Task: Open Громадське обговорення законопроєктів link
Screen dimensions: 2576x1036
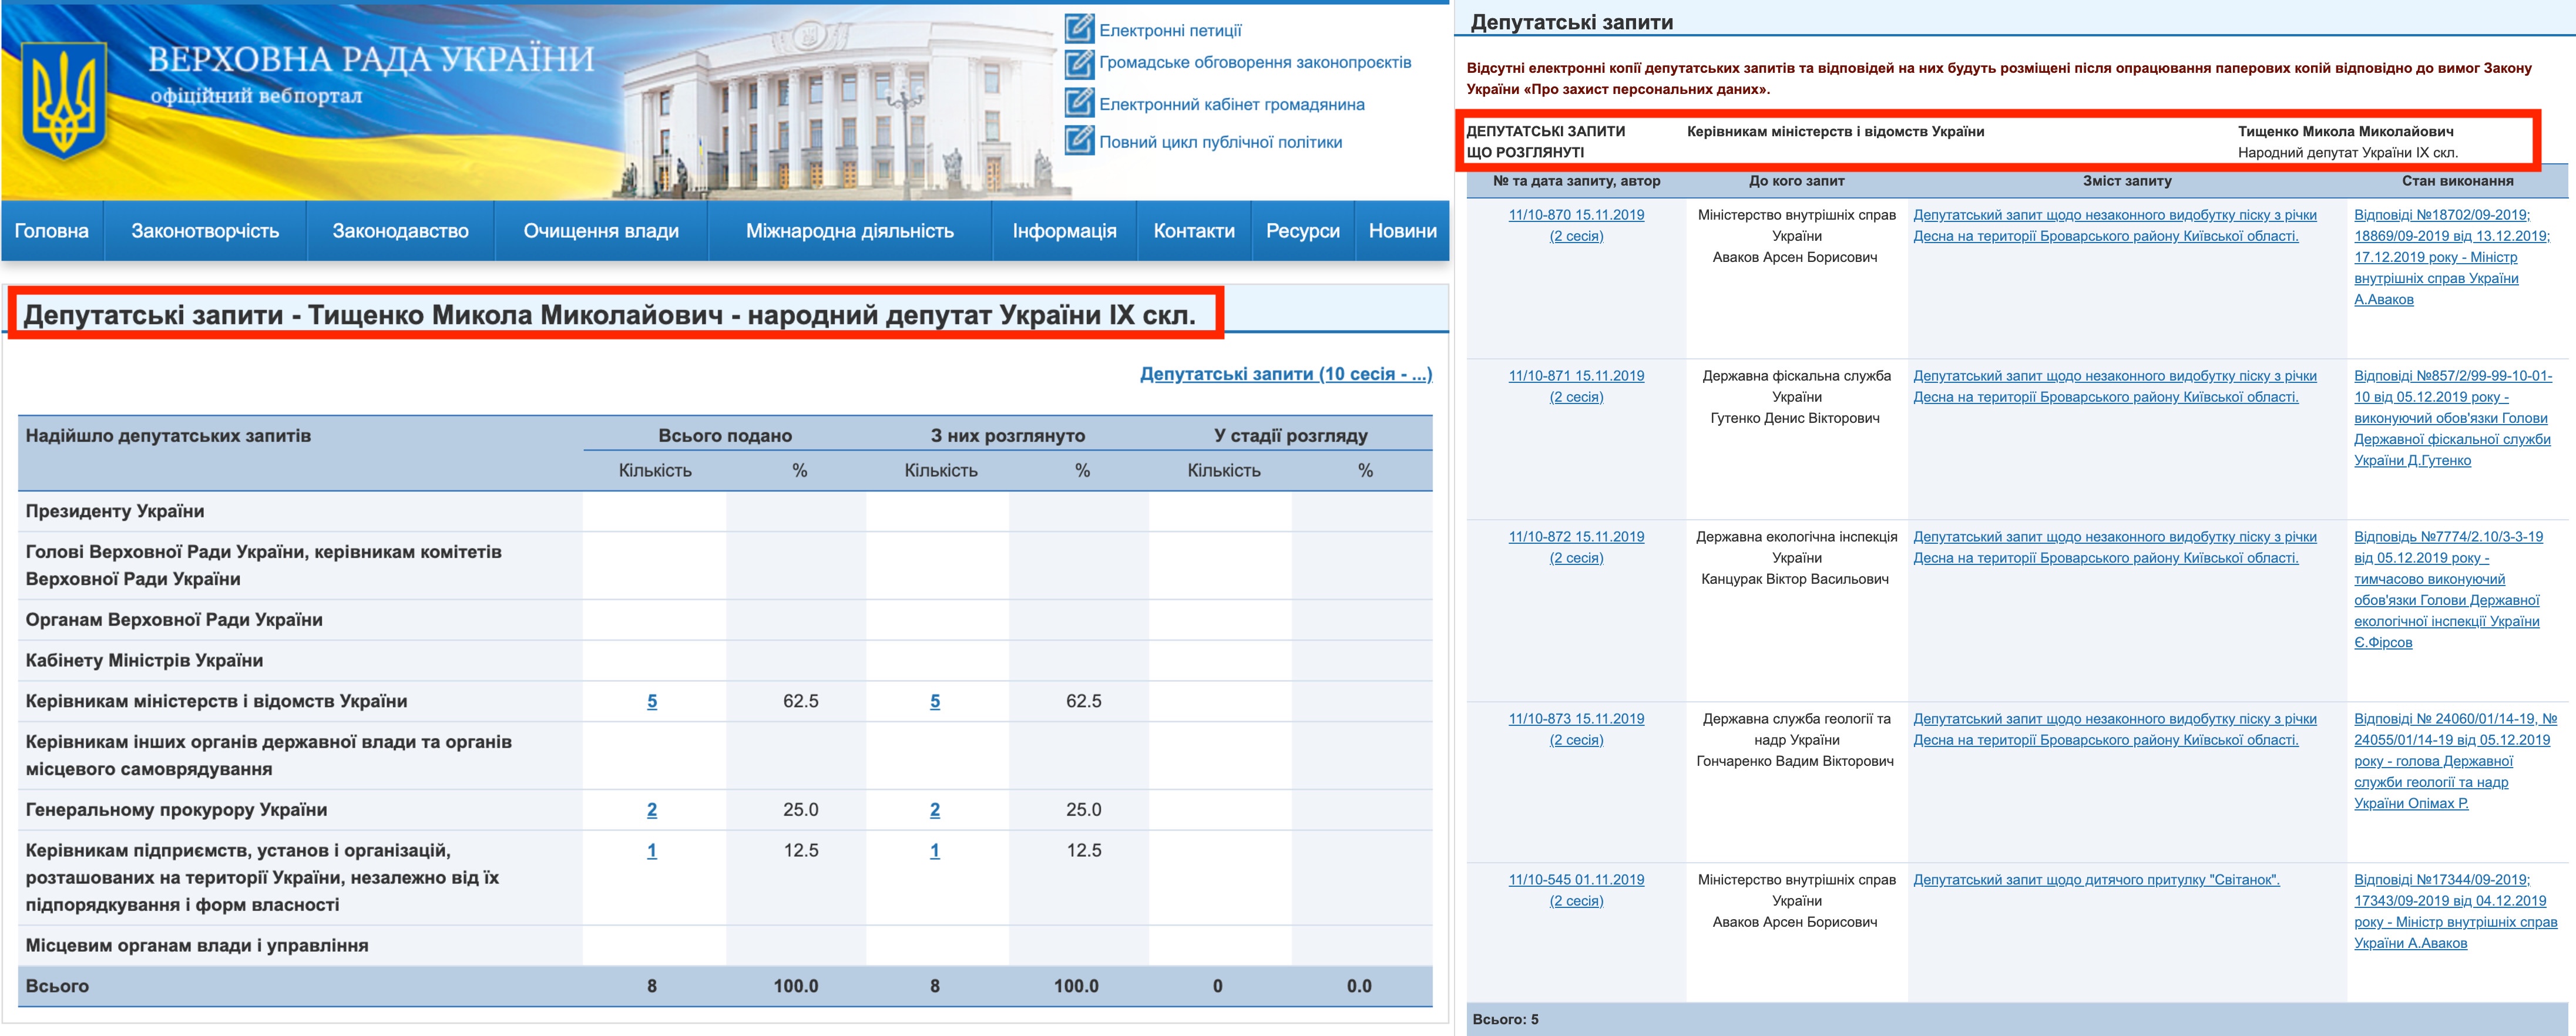Action: [x=1255, y=63]
